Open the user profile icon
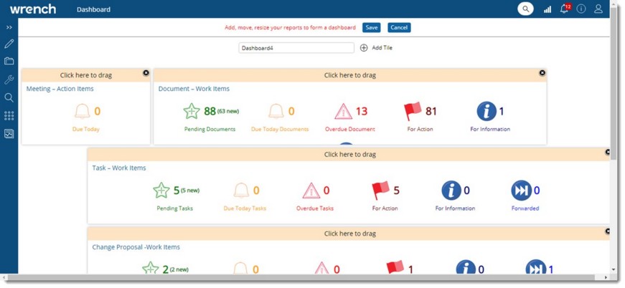The image size is (625, 288). (x=598, y=9)
